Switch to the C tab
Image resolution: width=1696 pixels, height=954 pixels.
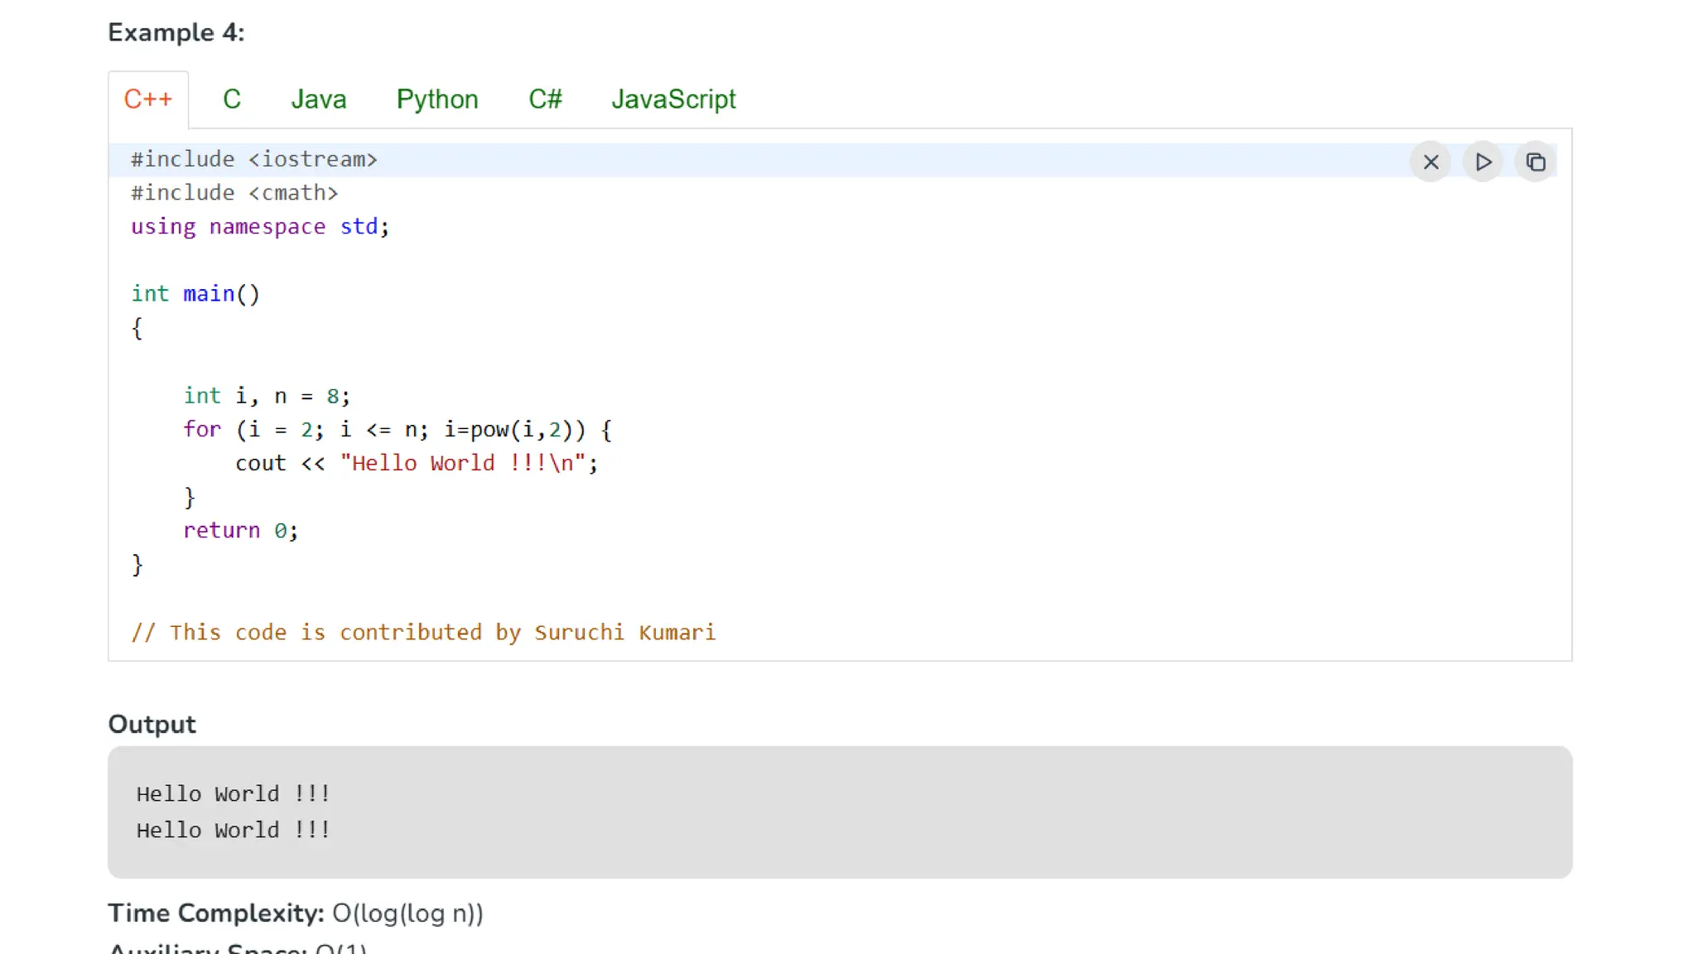(x=232, y=99)
